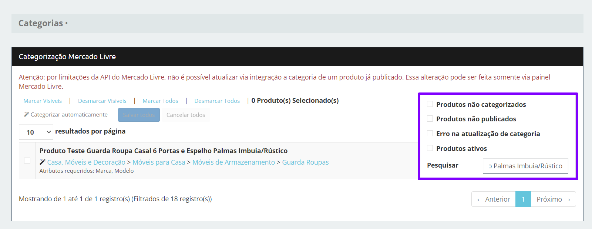
Task: Open Móveis de Armazenamento category link
Action: (x=234, y=162)
